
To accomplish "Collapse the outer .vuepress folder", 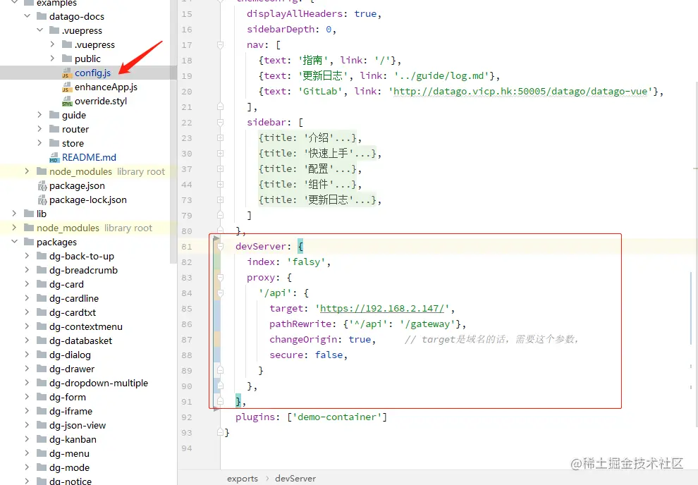I will (39, 30).
